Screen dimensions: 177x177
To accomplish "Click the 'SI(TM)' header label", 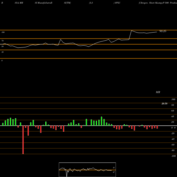I will [x=67, y=3].
